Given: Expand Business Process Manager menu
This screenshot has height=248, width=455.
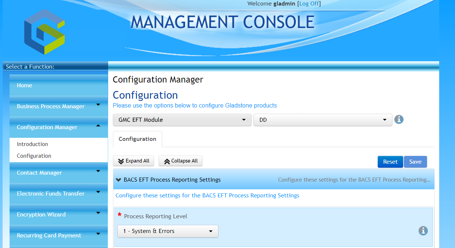Looking at the screenshot, I should 58,106.
